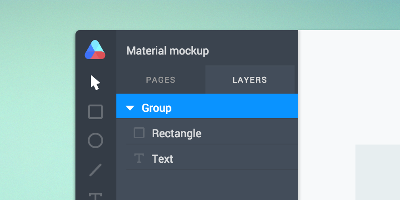
Task: Switch to the Pages tab
Action: point(161,80)
